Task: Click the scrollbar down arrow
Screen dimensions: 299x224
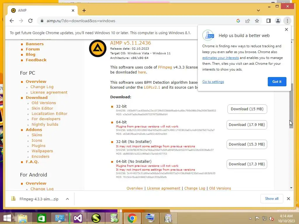Action: coord(291,188)
